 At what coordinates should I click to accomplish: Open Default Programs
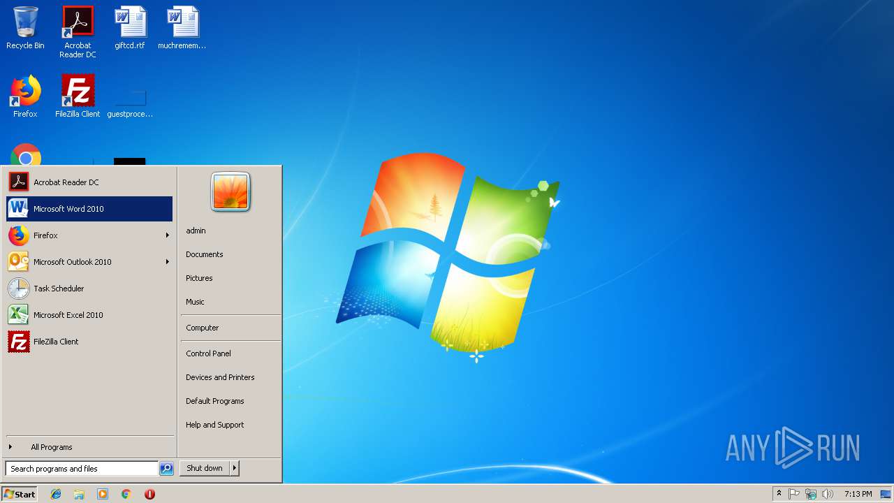click(x=230, y=401)
